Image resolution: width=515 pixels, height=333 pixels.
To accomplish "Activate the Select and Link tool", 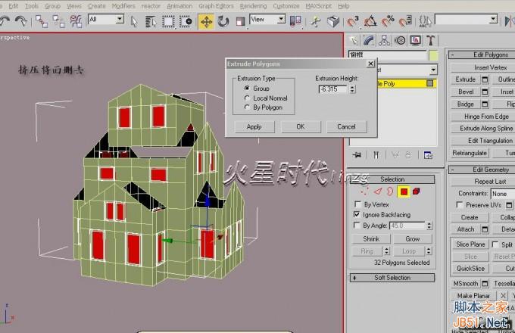I will pos(42,21).
